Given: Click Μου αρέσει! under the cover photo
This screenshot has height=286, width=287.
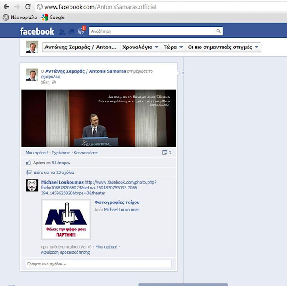Looking at the screenshot, I should (x=37, y=153).
